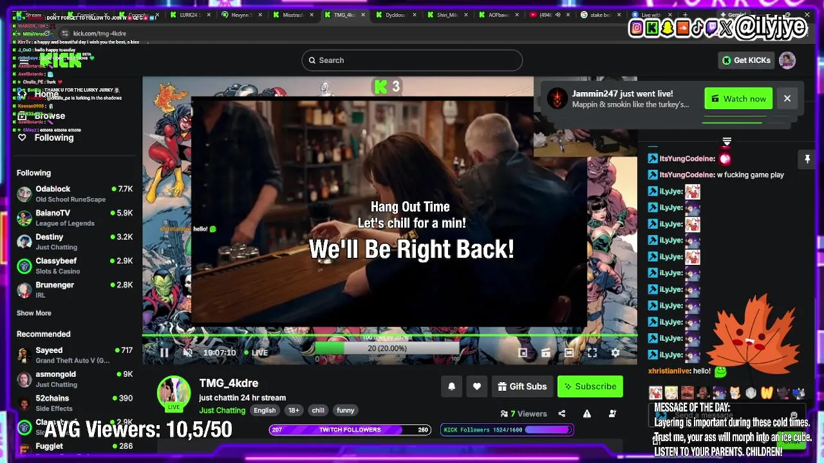Switch to the LURK24 browser tab
The image size is (824, 463).
[x=191, y=15]
